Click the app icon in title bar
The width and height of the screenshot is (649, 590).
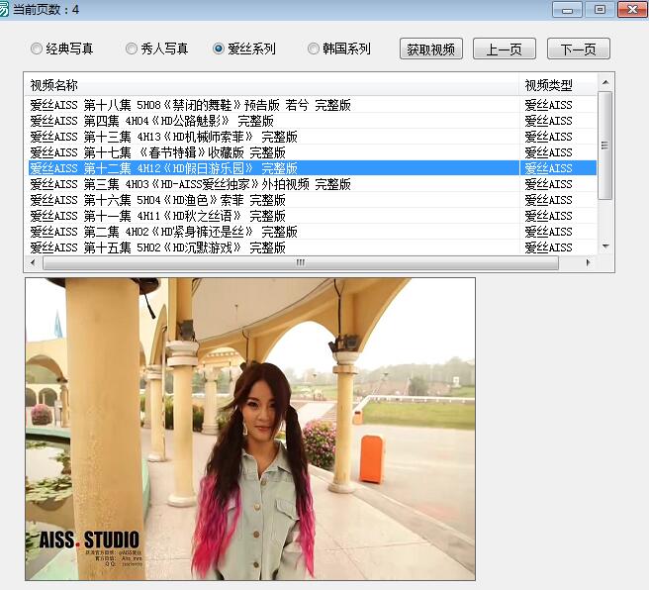click(x=3, y=10)
